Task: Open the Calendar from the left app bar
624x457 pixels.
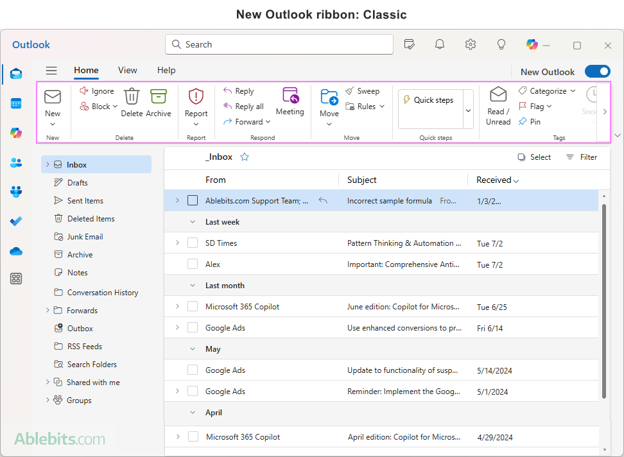Action: 15,103
